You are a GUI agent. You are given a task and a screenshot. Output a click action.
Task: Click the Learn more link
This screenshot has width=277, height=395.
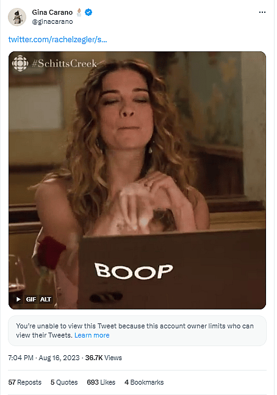tap(92, 335)
